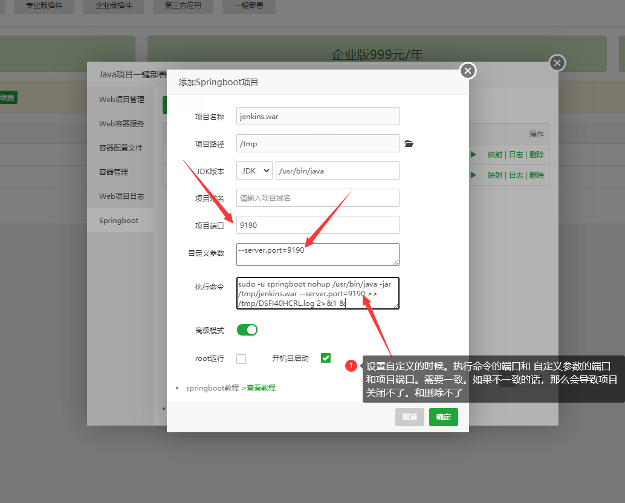Open folder browser for project path
625x503 pixels.
click(409, 144)
